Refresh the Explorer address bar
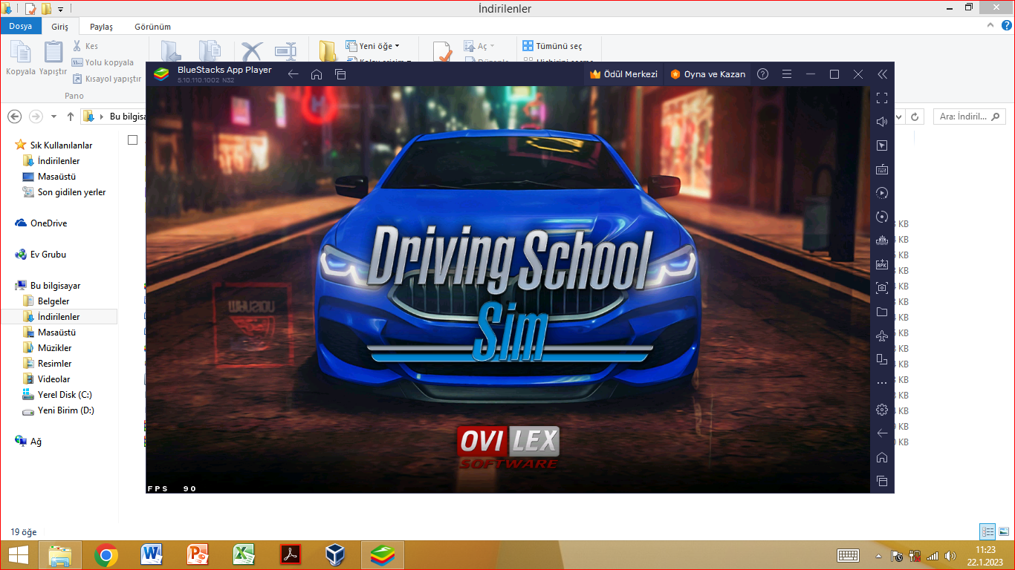Screen dimensions: 1015x570 915,117
